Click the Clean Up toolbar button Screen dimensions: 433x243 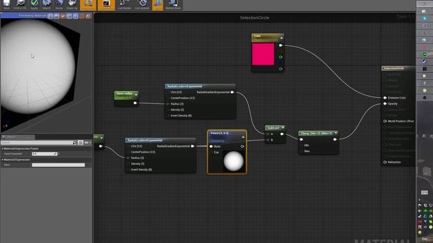[72, 5]
